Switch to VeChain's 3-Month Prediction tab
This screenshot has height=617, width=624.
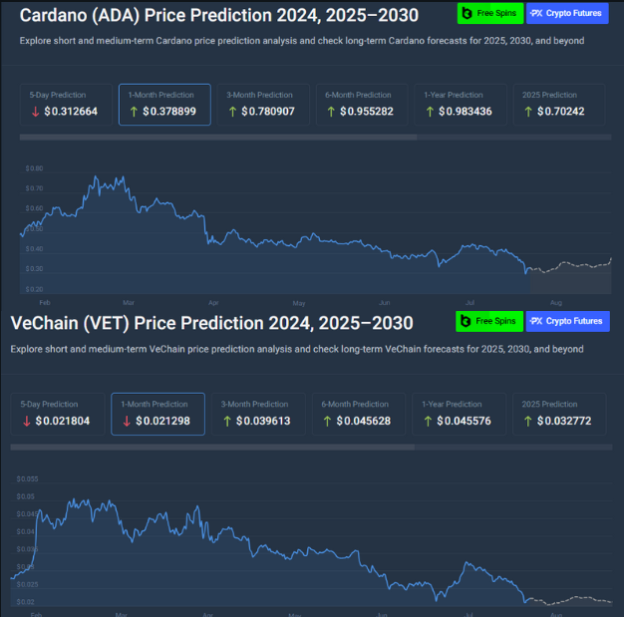[256, 414]
